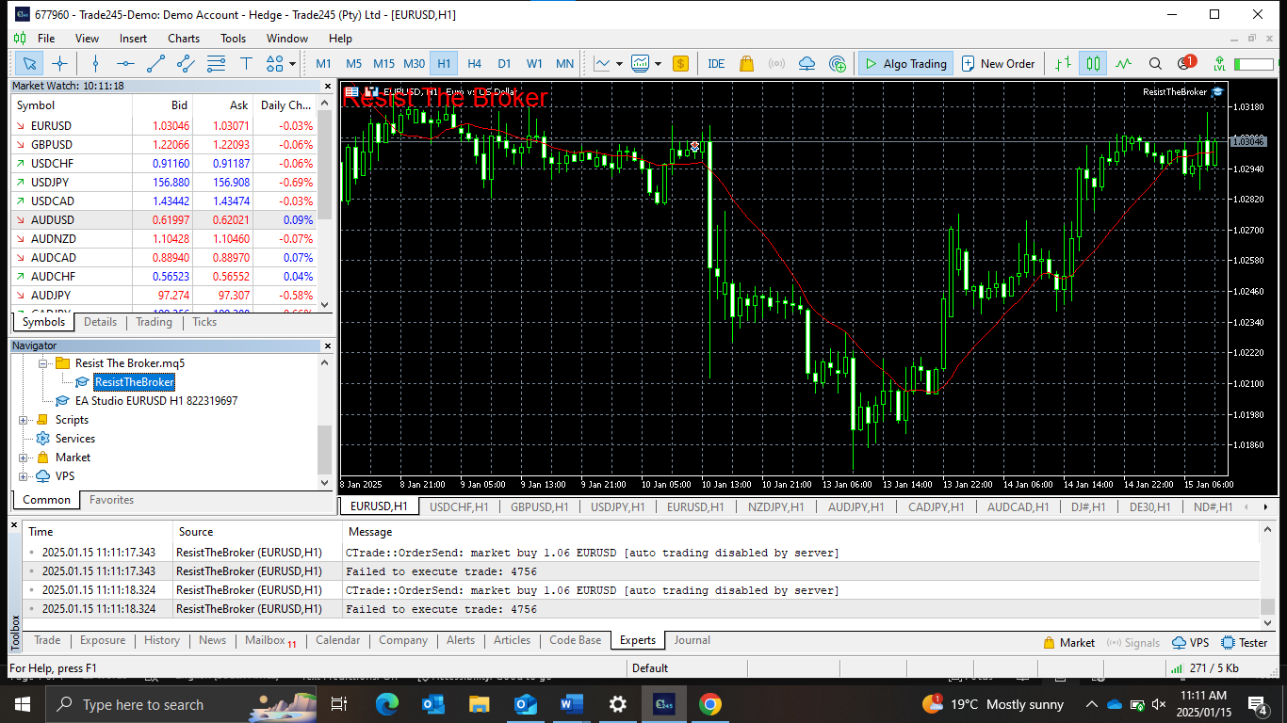Viewport: 1287px width, 723px height.
Task: Select ResistTheBroker expert in Navigator
Action: pyautogui.click(x=134, y=382)
